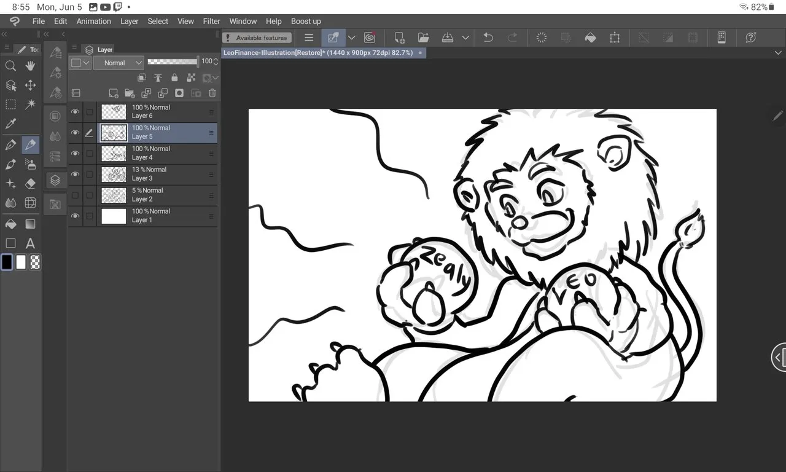Select the Eraser tool
The width and height of the screenshot is (786, 472).
pyautogui.click(x=30, y=184)
